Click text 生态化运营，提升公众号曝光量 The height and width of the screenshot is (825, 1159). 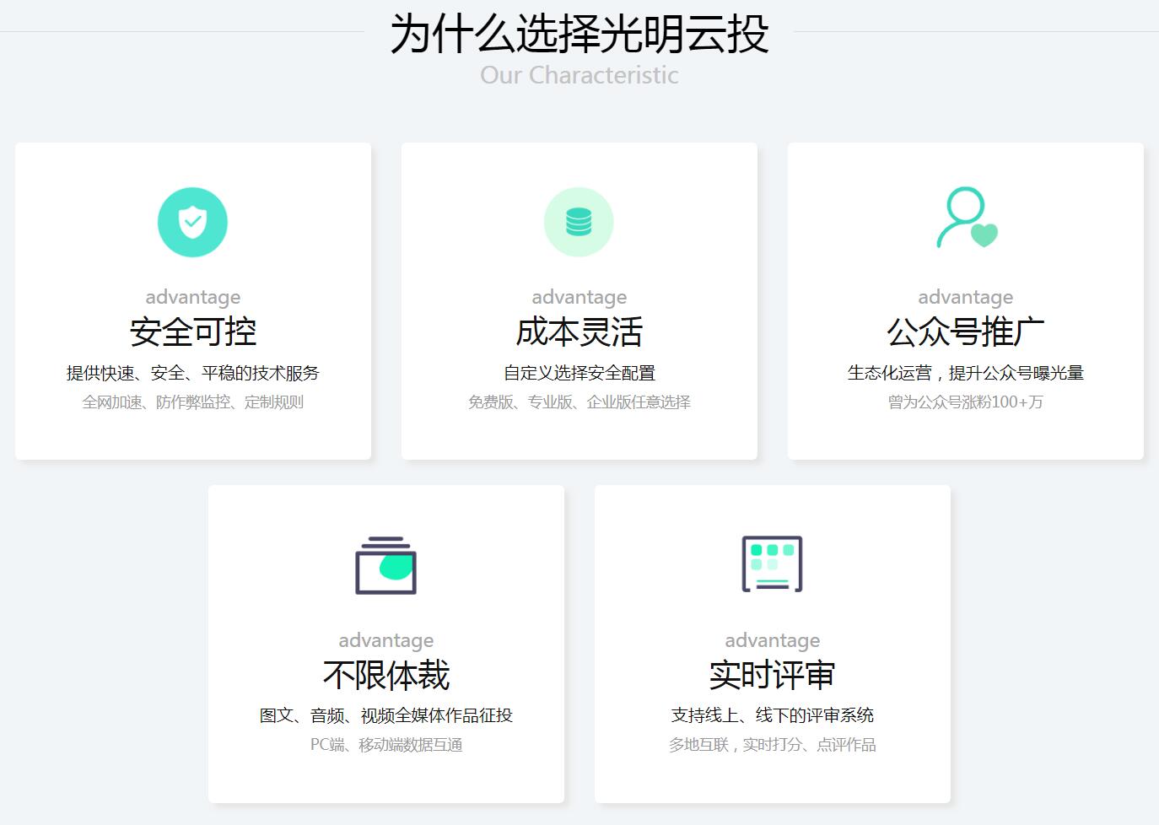(x=966, y=373)
